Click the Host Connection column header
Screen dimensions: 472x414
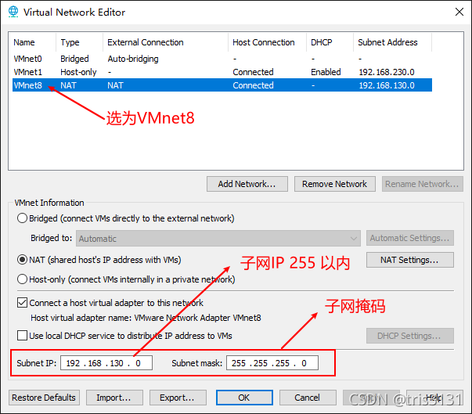(x=267, y=42)
